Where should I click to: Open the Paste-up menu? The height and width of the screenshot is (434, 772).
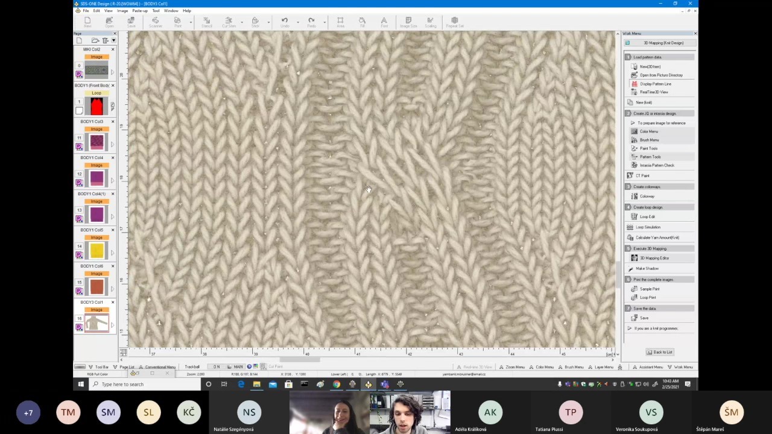point(139,11)
